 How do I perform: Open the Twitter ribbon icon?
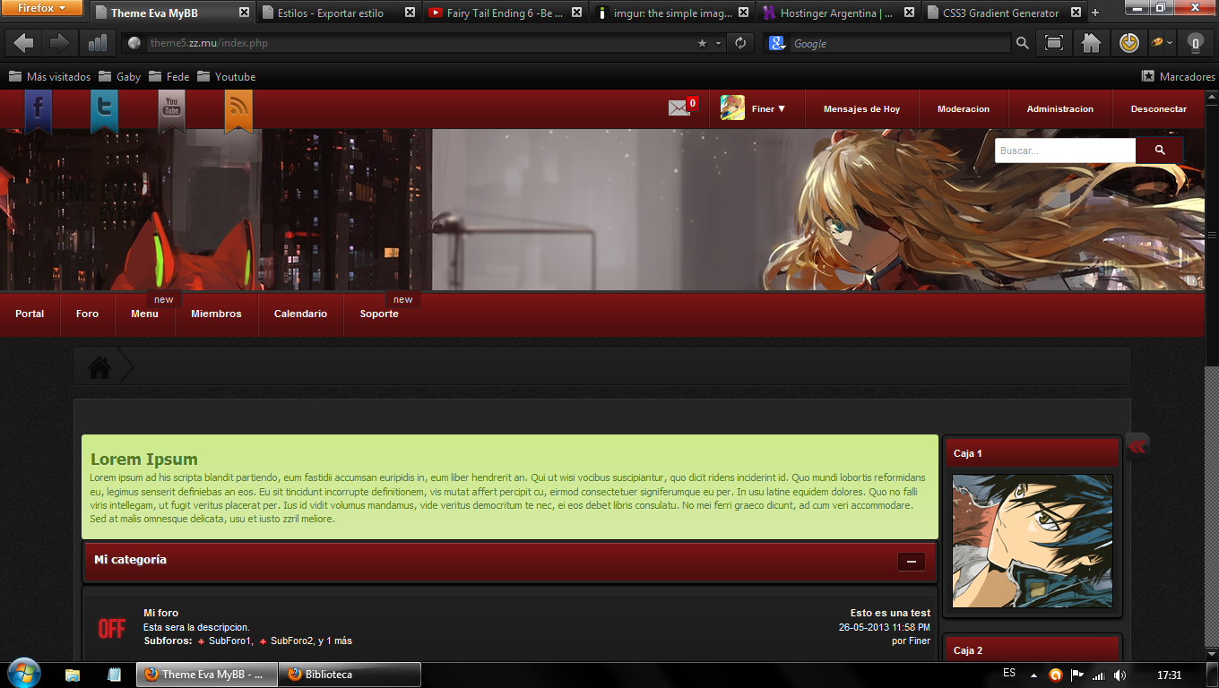104,111
